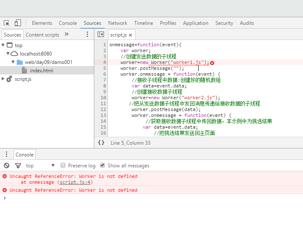The height and width of the screenshot is (225, 303).
Task: Click the file icon of index.html
Action: point(24,71)
